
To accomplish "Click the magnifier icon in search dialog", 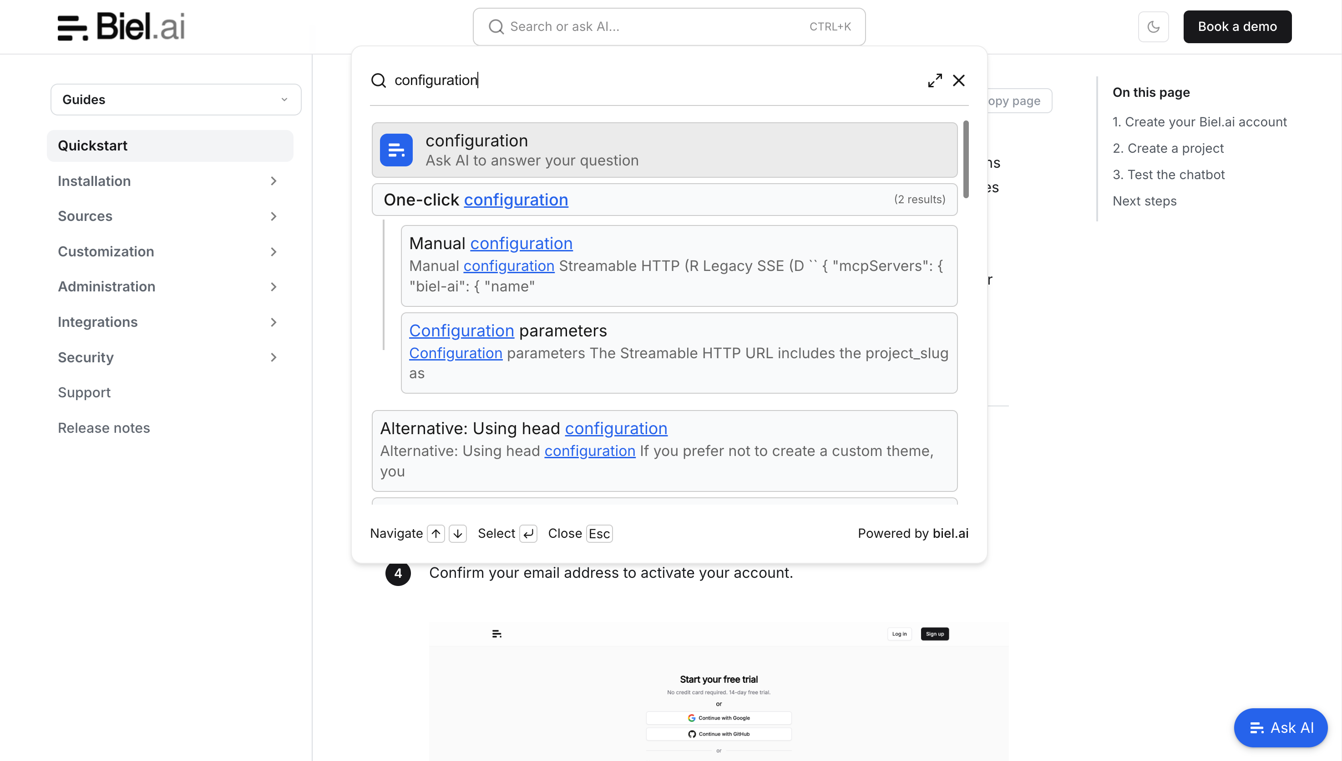I will point(378,80).
